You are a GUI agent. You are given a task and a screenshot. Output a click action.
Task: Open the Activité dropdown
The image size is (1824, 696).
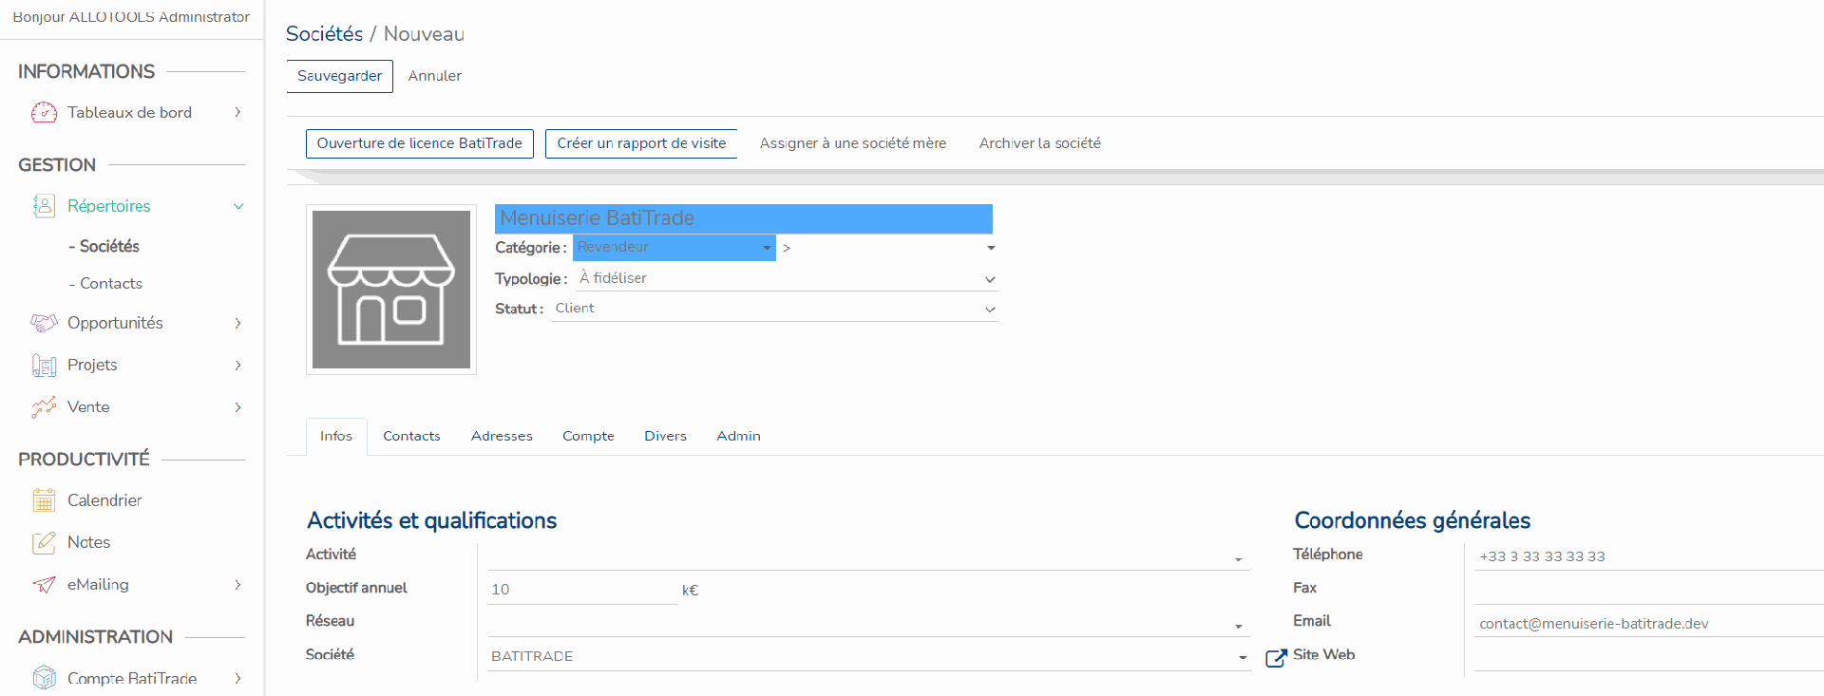coord(868,557)
